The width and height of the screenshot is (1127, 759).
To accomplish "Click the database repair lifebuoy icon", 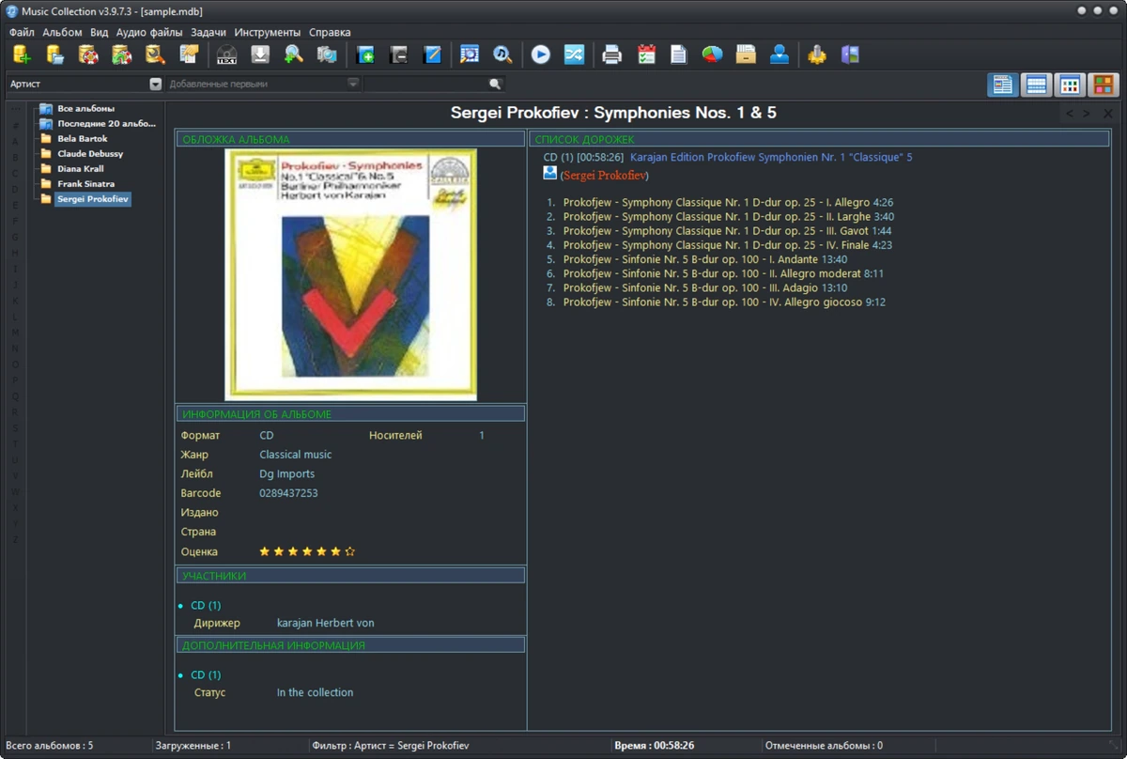I will 88,54.
